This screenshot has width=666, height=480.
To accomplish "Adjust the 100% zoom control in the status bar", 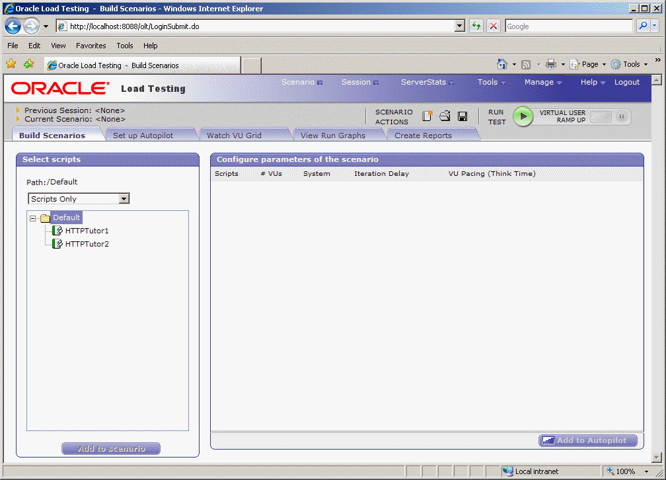I will [x=625, y=471].
